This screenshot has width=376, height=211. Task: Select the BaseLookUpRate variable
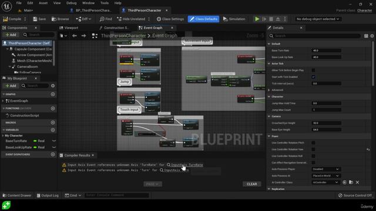tap(18, 147)
